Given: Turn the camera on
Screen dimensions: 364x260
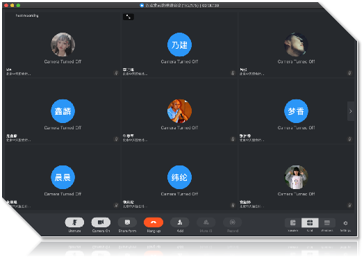Looking at the screenshot, I should (101, 222).
